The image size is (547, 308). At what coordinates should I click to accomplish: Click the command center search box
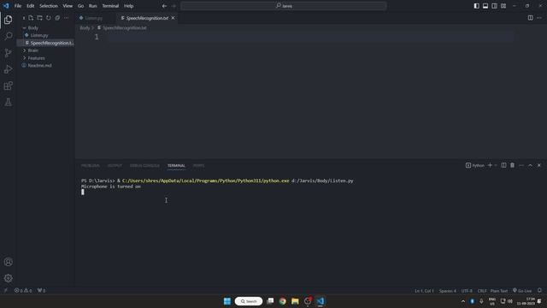tap(284, 6)
